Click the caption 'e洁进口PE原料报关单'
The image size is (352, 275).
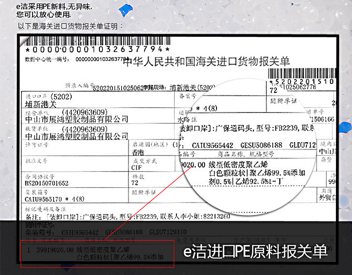pos(255,252)
